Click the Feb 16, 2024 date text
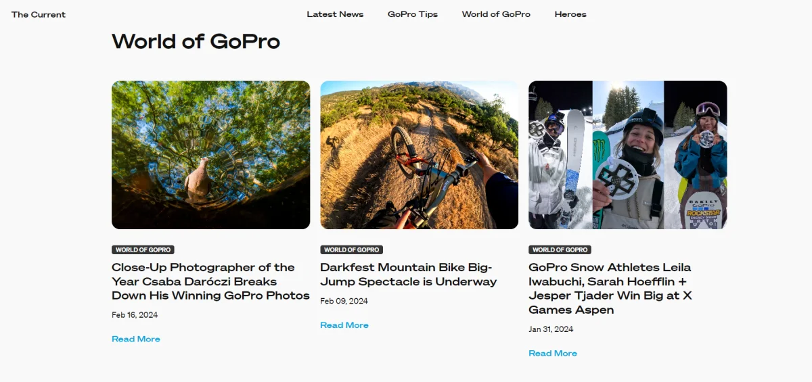The width and height of the screenshot is (812, 382). pos(135,315)
